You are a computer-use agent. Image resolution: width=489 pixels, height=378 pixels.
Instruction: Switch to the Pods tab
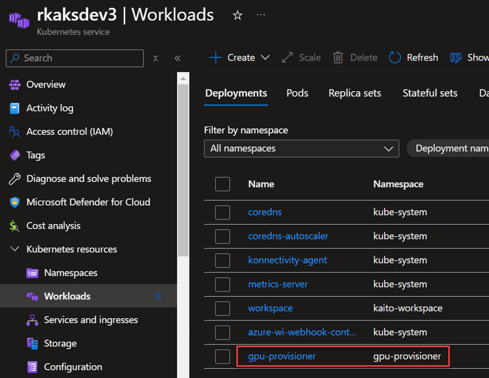coord(297,93)
